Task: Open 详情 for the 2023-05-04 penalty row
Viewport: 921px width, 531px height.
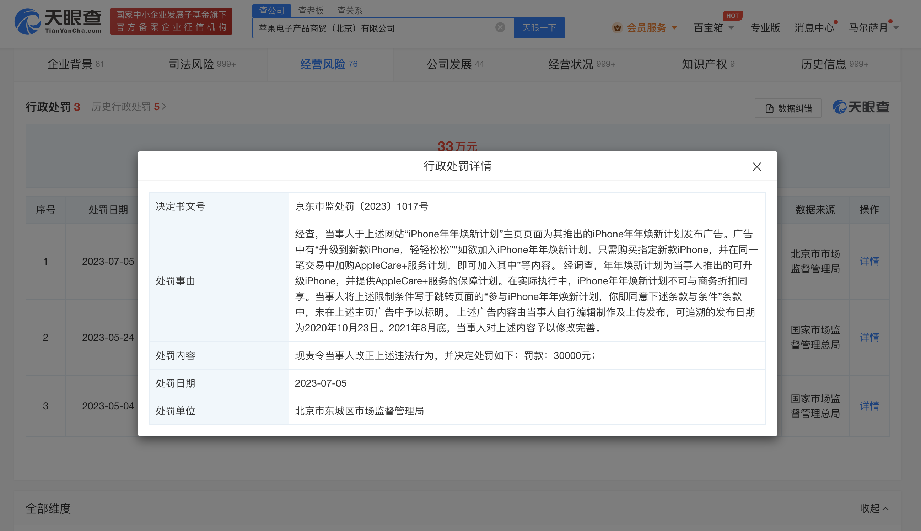Action: click(x=869, y=406)
